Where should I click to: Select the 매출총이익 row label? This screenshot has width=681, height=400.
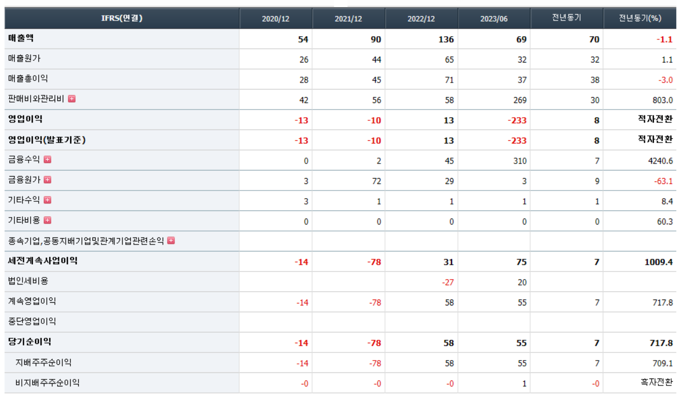pyautogui.click(x=28, y=79)
